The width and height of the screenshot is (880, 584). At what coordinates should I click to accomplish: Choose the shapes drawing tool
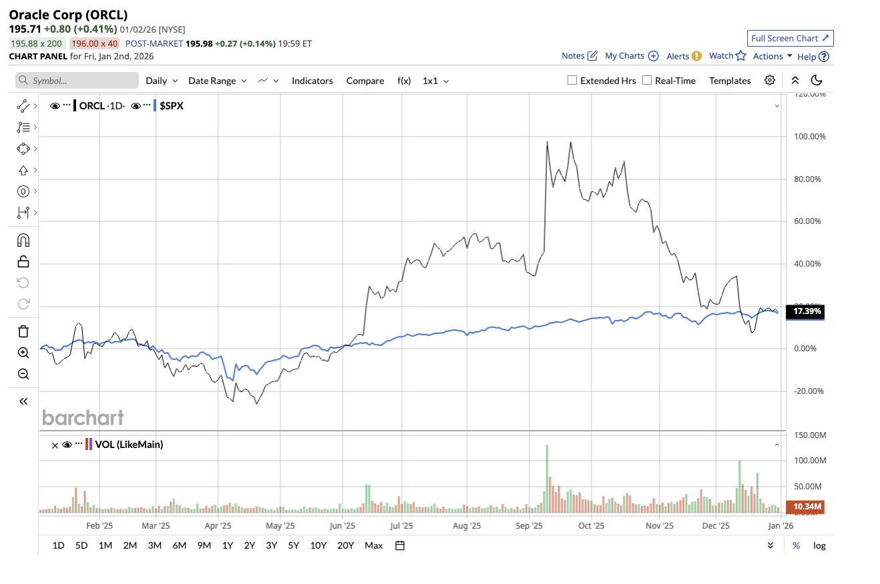coord(23,148)
